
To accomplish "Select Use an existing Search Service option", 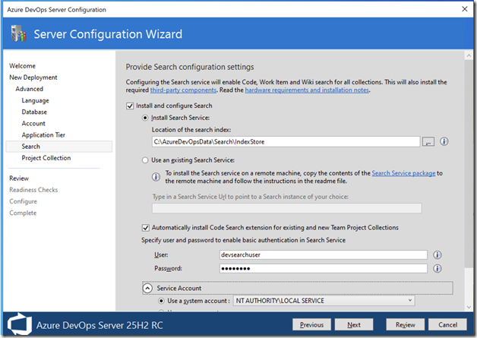I will 147,161.
